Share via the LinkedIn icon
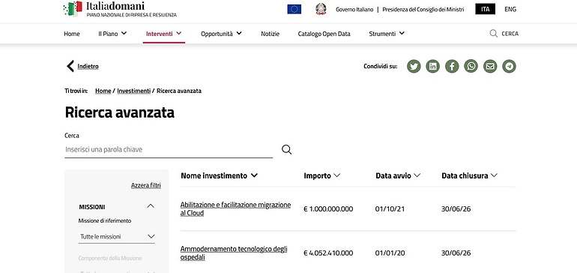Screen dimensions: 577x273 [433, 66]
